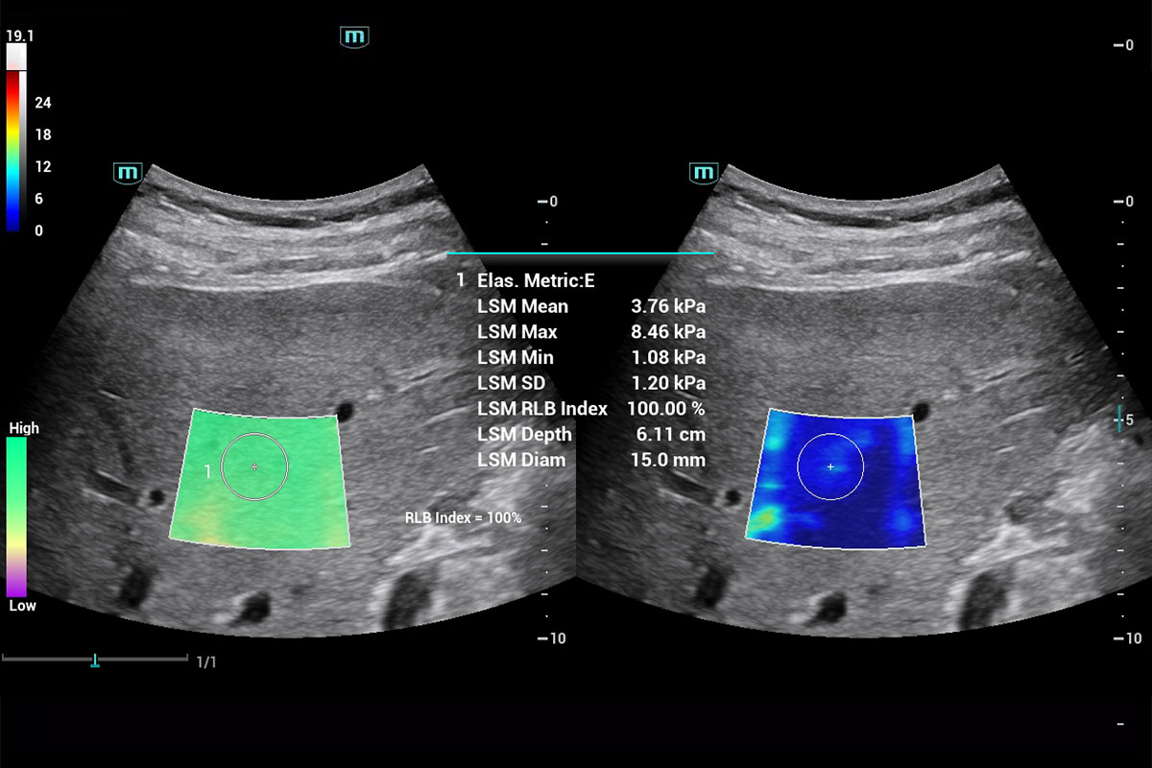This screenshot has width=1152, height=768.
Task: Click the right image orientation marker icon
Action: coord(704,173)
